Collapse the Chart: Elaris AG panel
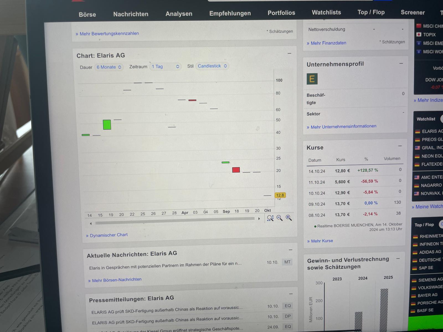Image resolution: width=443 pixels, height=332 pixels. click(289, 53)
